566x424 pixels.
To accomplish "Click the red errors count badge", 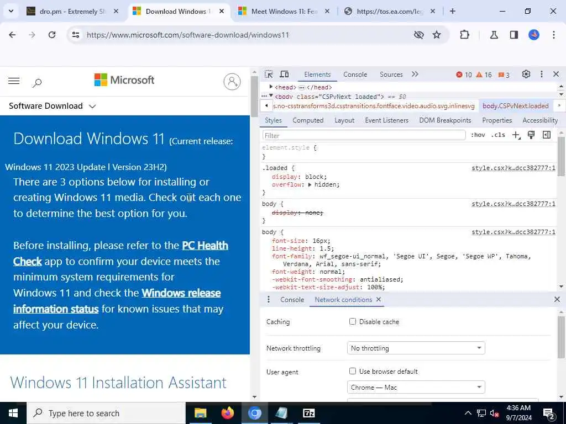I will pyautogui.click(x=464, y=75).
